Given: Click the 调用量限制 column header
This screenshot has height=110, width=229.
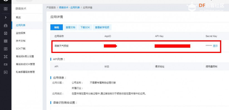Looking at the screenshot, I should (211, 67).
